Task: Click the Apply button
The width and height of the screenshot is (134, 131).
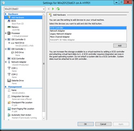Action: click(121, 124)
